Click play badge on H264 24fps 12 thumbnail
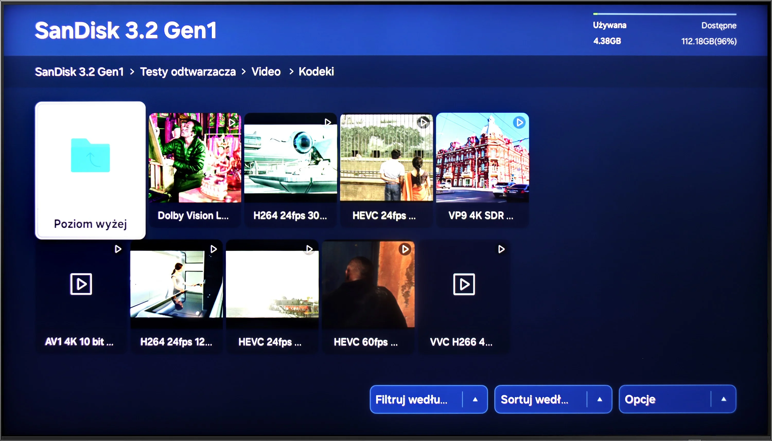 pyautogui.click(x=213, y=249)
